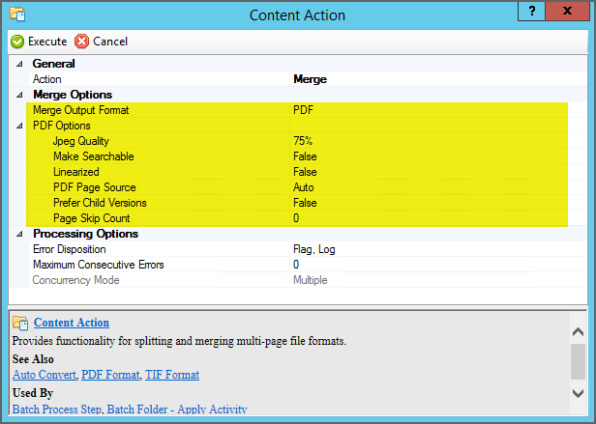Click the red Cancel X icon
The width and height of the screenshot is (596, 424).
pyautogui.click(x=81, y=42)
